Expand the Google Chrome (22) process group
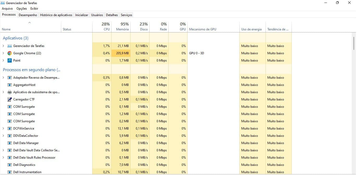The height and width of the screenshot is (176, 358). (3, 53)
